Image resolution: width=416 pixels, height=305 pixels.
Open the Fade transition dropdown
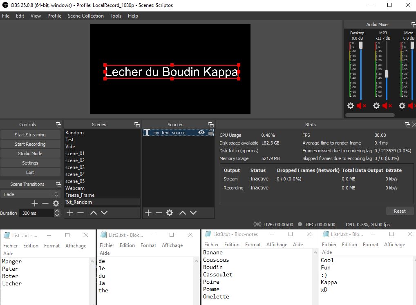(x=30, y=194)
